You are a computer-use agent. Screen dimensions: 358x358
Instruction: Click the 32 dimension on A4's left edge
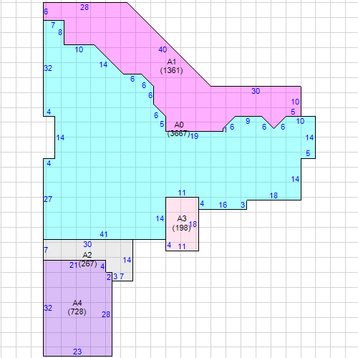pyautogui.click(x=48, y=308)
